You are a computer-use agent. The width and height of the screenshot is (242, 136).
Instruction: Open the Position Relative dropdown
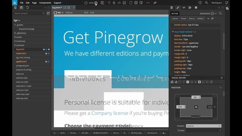click(203, 126)
